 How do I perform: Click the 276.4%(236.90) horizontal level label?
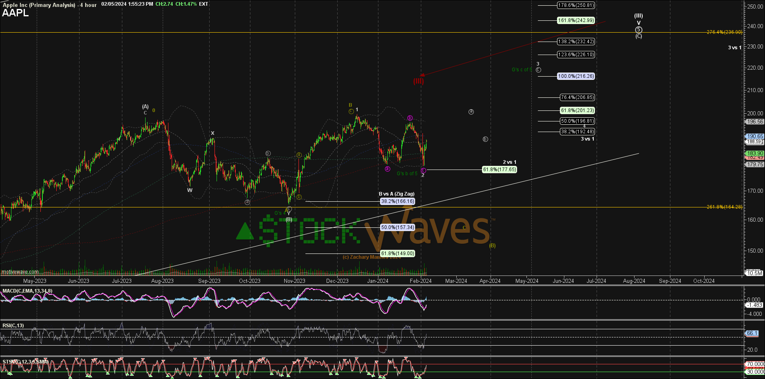(724, 32)
